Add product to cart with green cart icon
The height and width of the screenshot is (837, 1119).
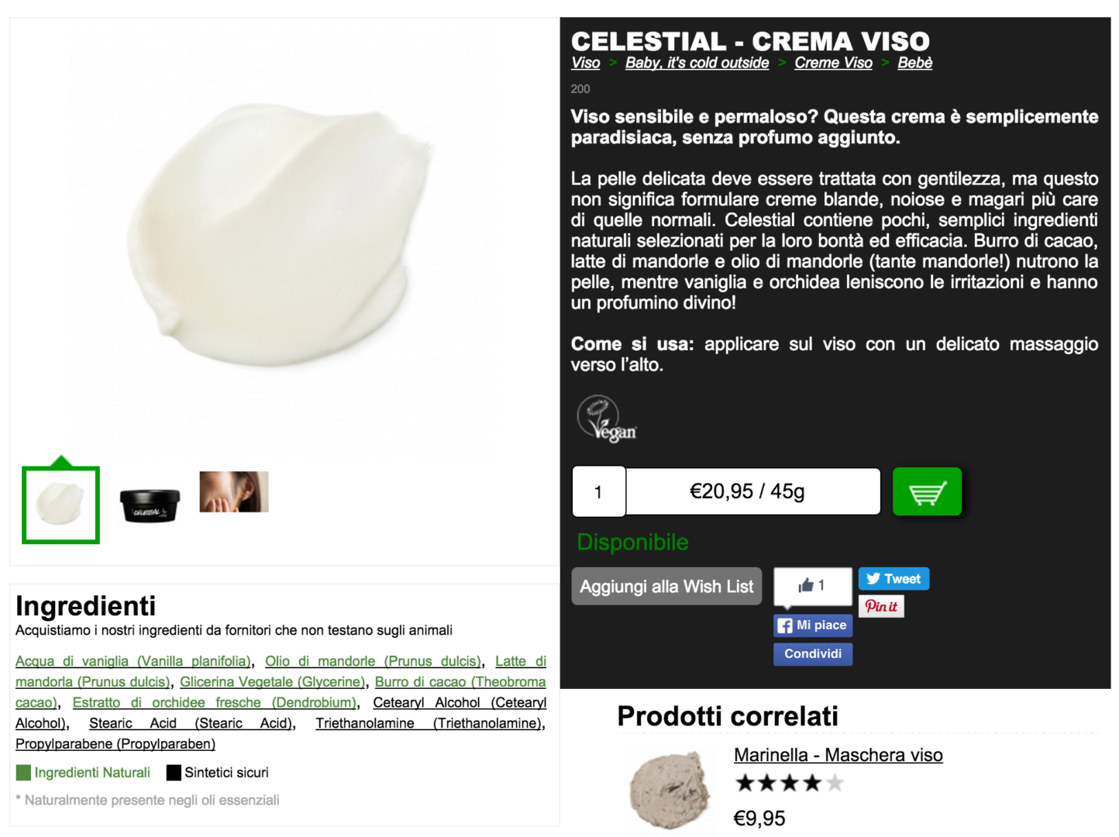(x=927, y=491)
